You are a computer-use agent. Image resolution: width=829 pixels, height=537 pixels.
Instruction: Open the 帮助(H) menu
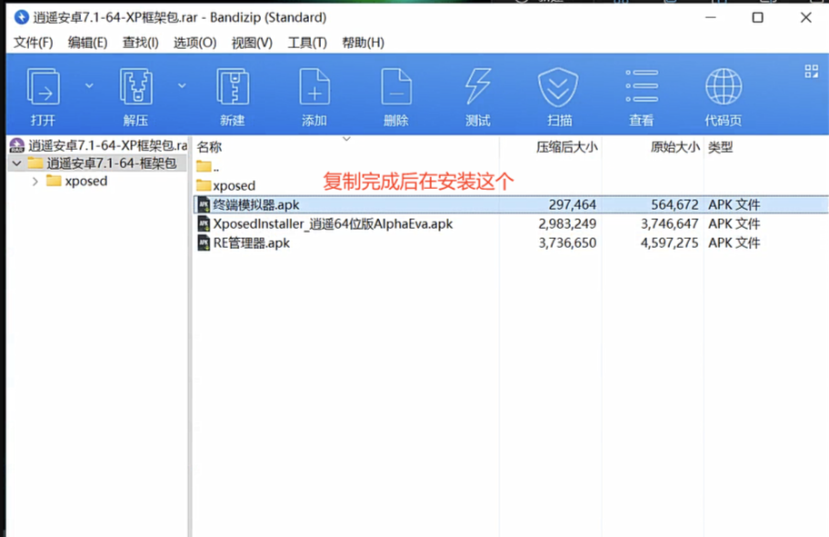(x=363, y=43)
